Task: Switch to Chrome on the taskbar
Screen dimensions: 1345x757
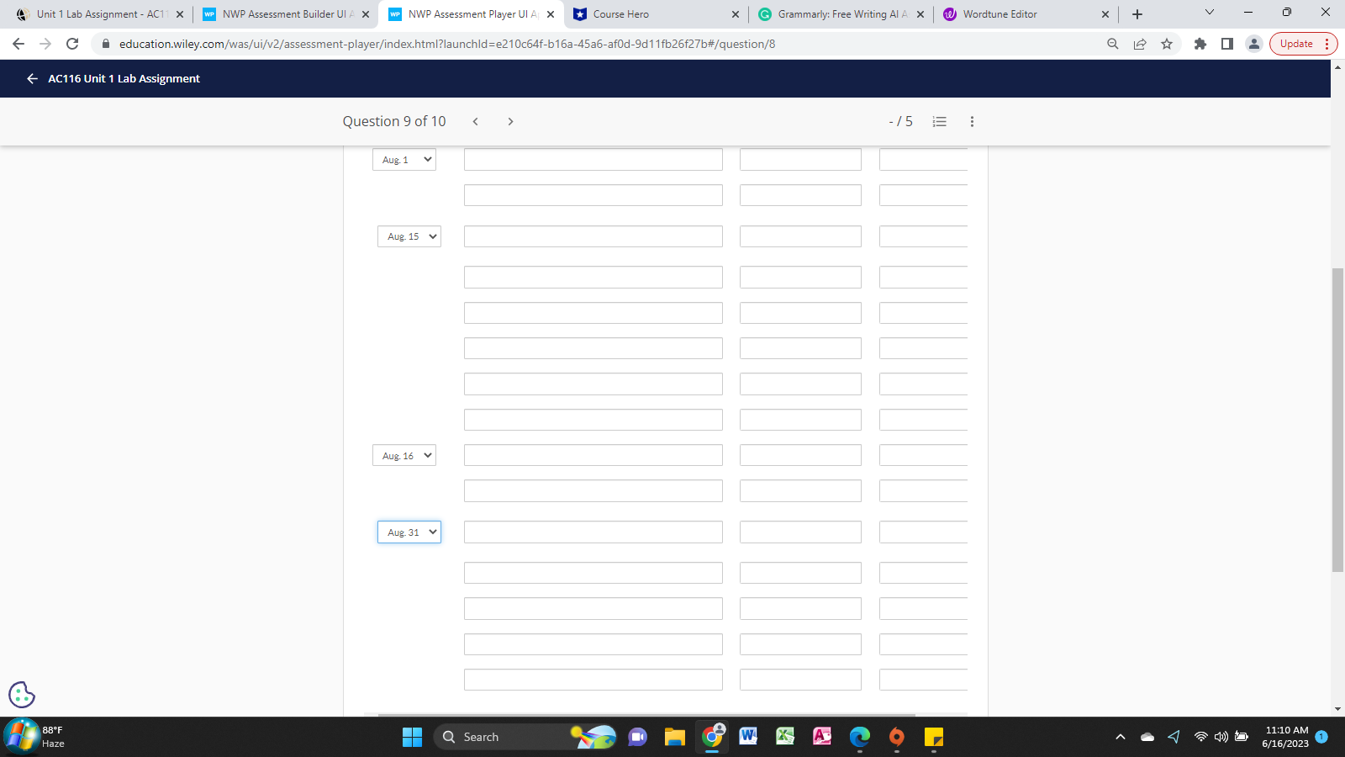Action: point(712,737)
